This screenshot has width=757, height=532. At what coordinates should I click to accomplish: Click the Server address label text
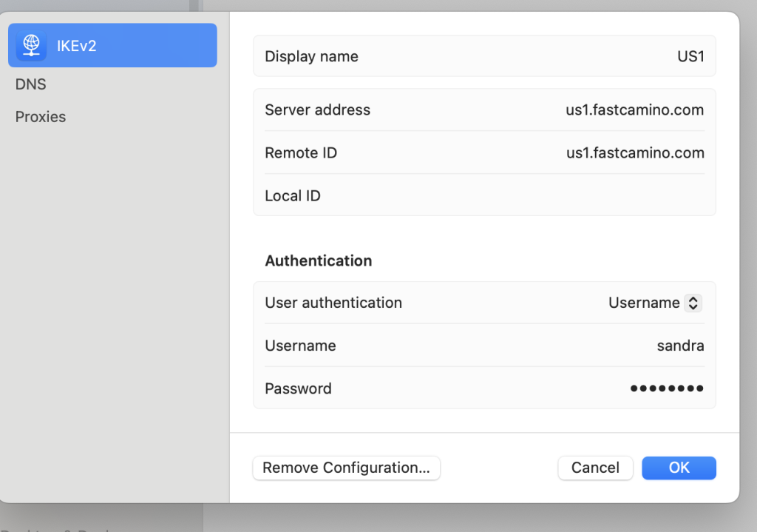pyautogui.click(x=317, y=110)
